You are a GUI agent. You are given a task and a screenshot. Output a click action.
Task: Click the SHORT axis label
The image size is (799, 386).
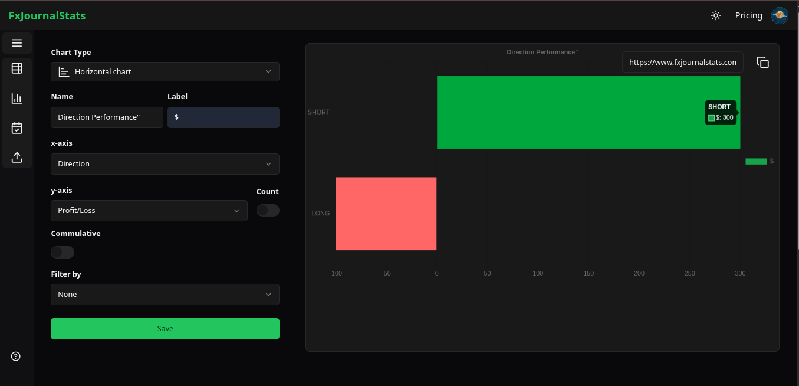click(x=318, y=112)
